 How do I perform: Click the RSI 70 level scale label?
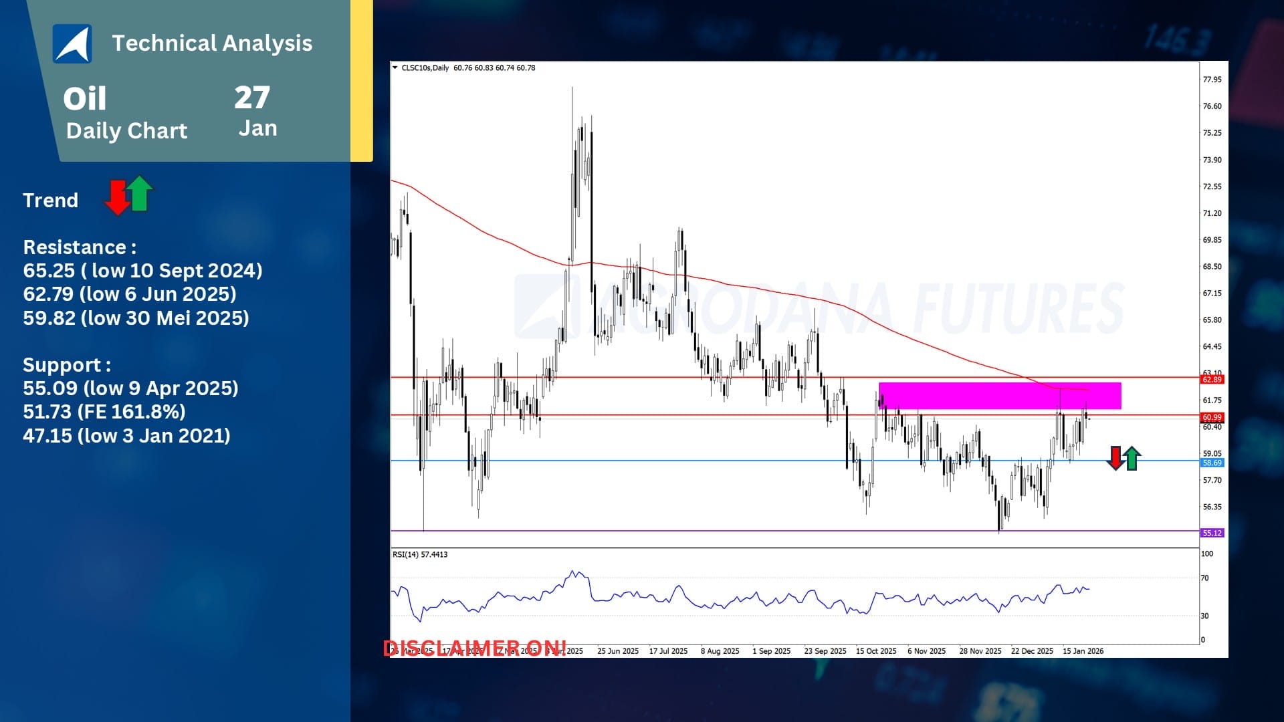tap(1204, 578)
